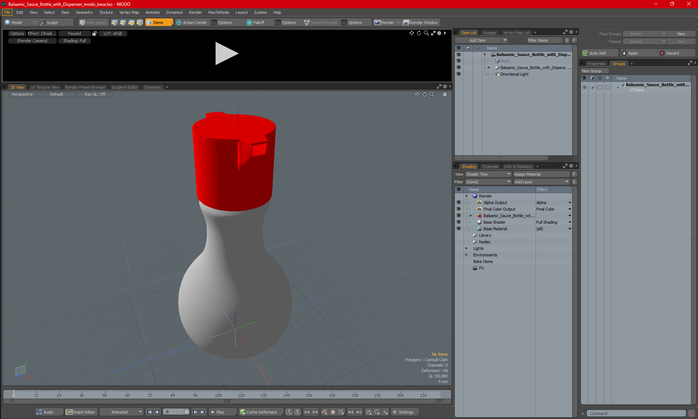Select the Mesh item in Item List
Screen dimensions: 698x419
tap(505, 61)
